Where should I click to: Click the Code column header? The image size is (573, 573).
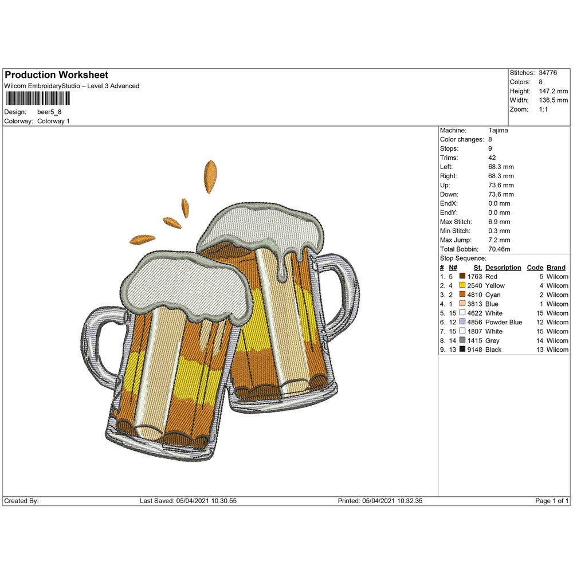point(534,268)
